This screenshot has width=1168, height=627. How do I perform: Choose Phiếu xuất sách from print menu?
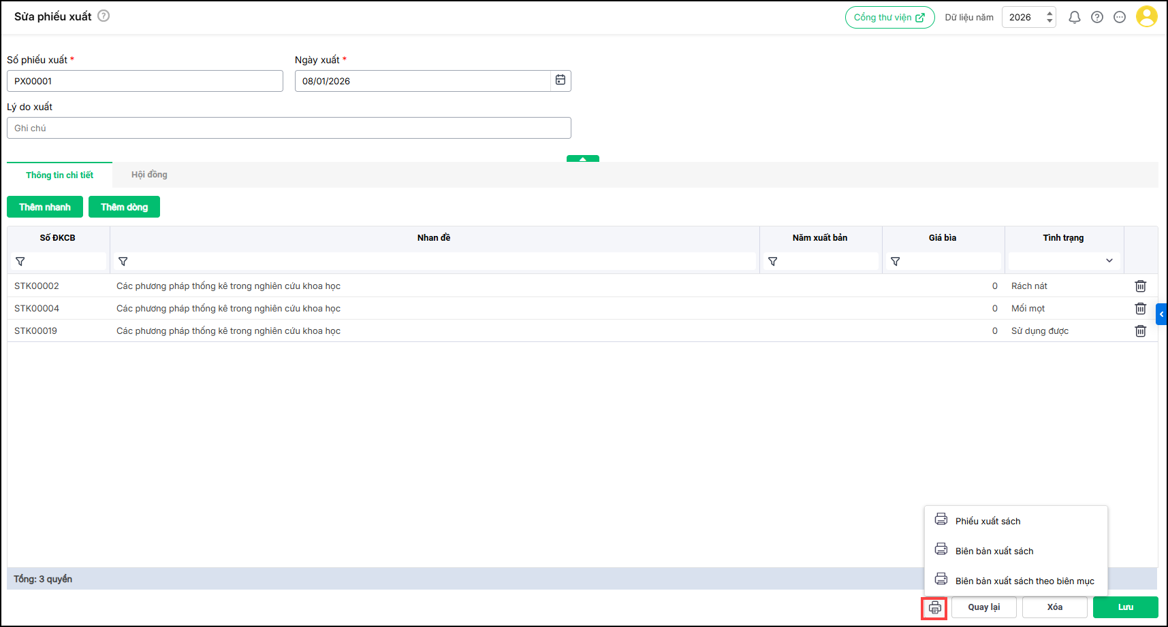[x=988, y=521]
